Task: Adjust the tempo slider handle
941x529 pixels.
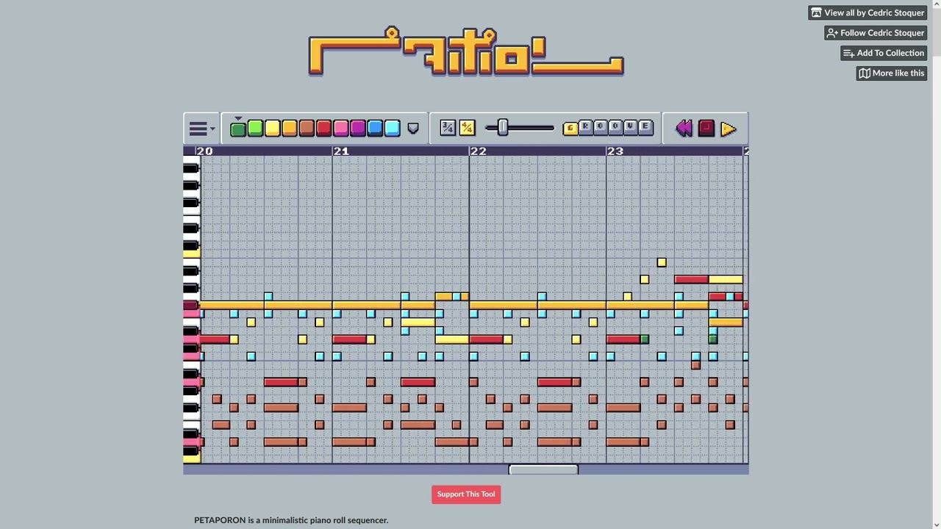Action: pyautogui.click(x=503, y=128)
